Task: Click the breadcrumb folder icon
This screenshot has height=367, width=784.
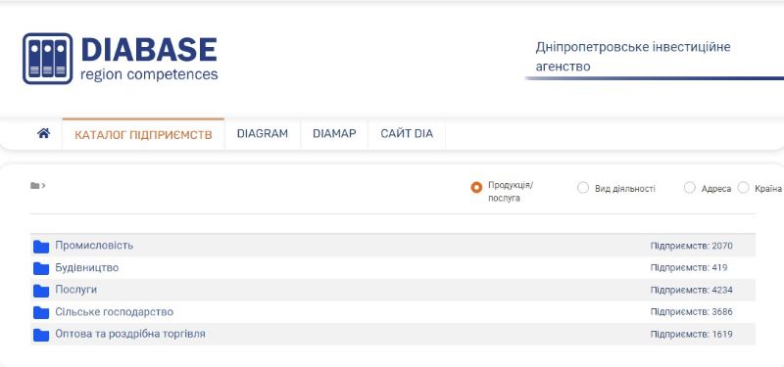Action: point(34,186)
